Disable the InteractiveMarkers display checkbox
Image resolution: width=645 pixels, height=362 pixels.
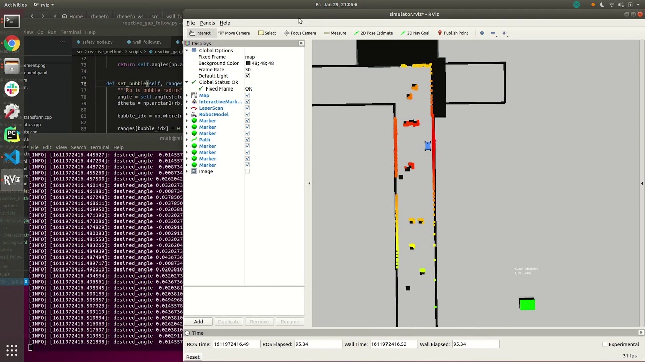(x=247, y=102)
